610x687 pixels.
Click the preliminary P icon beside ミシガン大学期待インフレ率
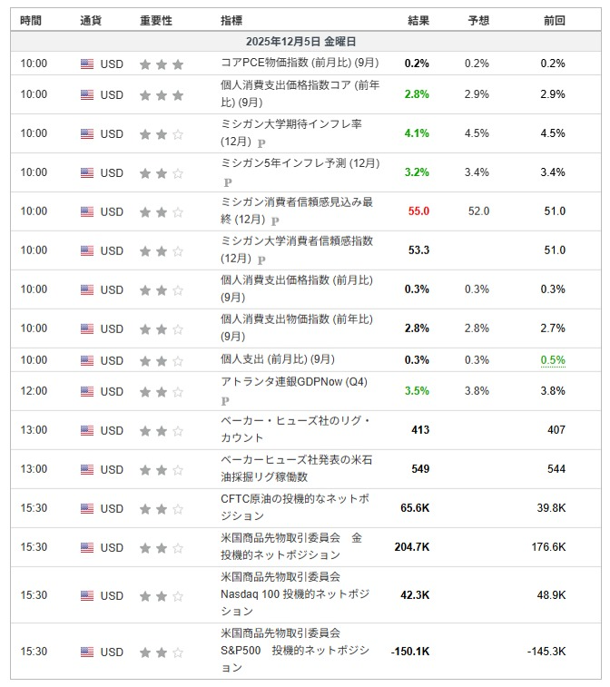pyautogui.click(x=261, y=142)
